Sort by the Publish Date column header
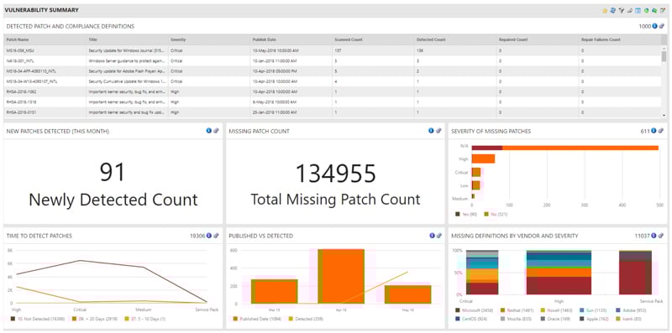The width and height of the screenshot is (672, 333). (265, 39)
